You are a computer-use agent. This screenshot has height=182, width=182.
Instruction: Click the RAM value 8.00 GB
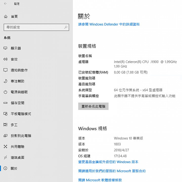(131, 72)
